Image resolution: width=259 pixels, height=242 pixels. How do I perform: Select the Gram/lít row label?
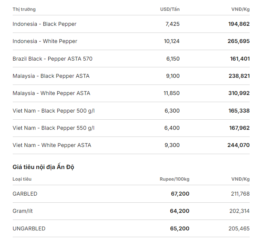coord(22,211)
